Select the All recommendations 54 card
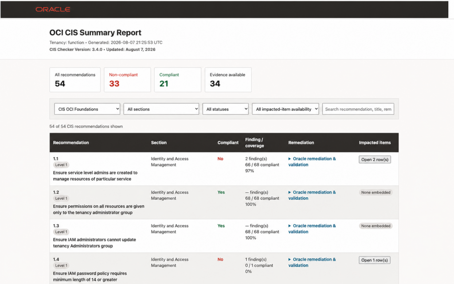Screen dimensions: 454x284 75,80
